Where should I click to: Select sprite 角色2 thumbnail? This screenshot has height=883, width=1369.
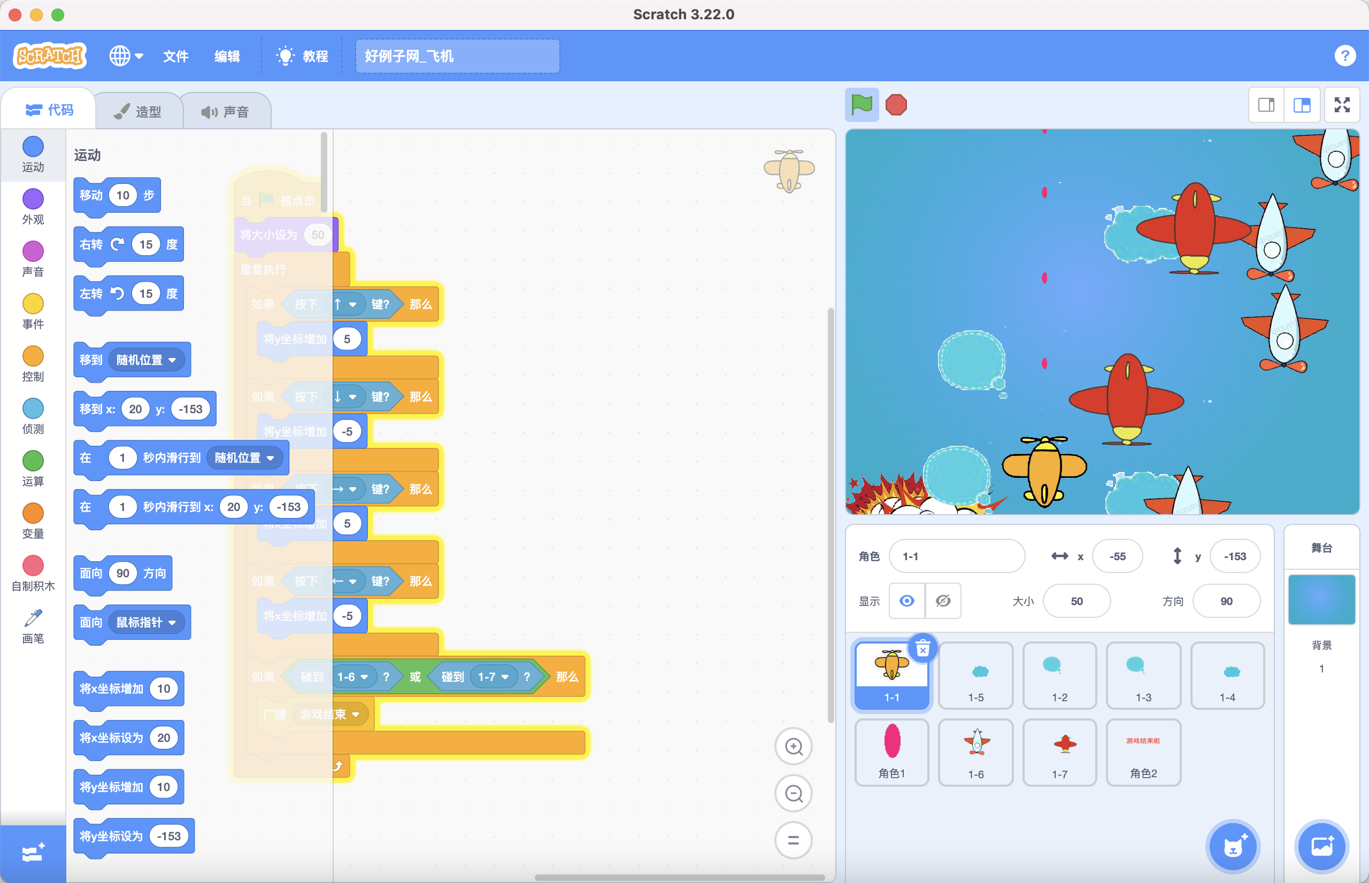pos(1143,752)
